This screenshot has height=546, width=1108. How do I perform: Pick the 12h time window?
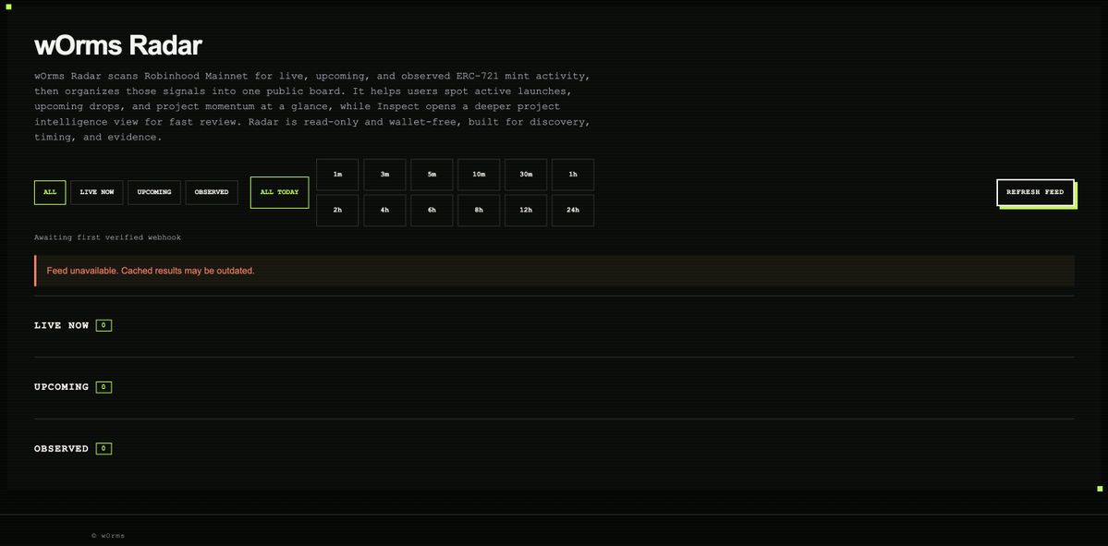click(x=526, y=211)
